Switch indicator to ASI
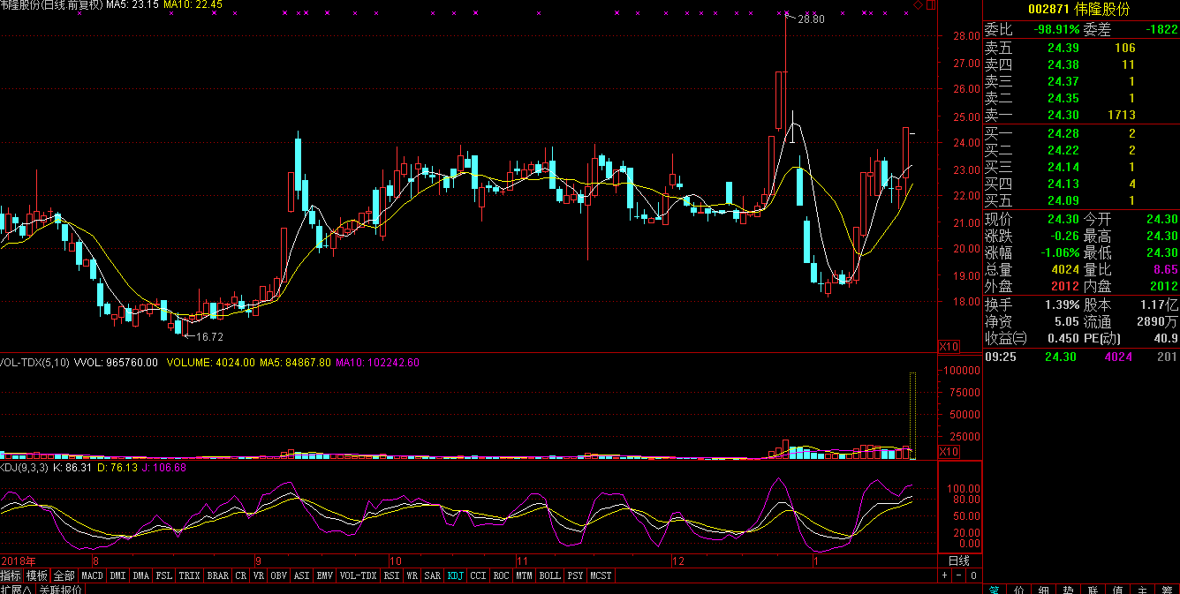Image resolution: width=1180 pixels, height=594 pixels. [x=301, y=575]
